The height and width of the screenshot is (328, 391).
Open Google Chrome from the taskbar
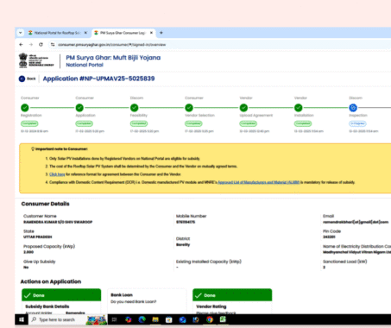(210, 319)
